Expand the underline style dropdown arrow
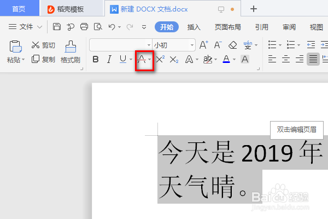Viewport: 328px width, 219px height. click(131, 60)
